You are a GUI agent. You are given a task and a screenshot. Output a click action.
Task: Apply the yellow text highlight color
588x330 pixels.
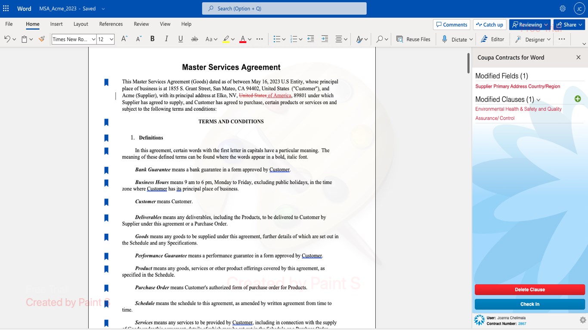coord(226,39)
